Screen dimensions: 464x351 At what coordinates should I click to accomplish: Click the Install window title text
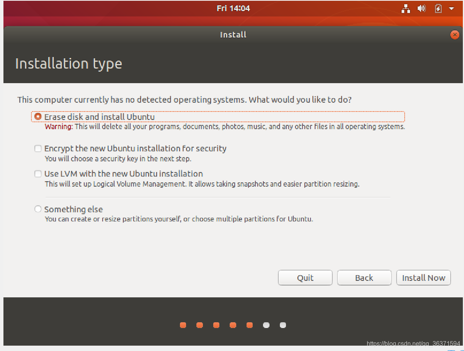233,35
